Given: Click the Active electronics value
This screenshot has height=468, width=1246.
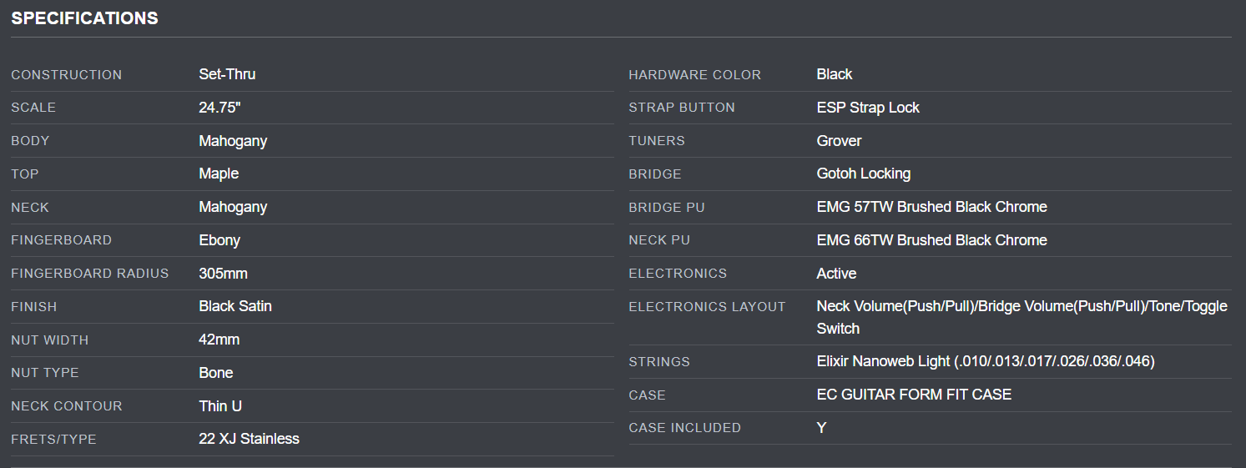Looking at the screenshot, I should 836,274.
